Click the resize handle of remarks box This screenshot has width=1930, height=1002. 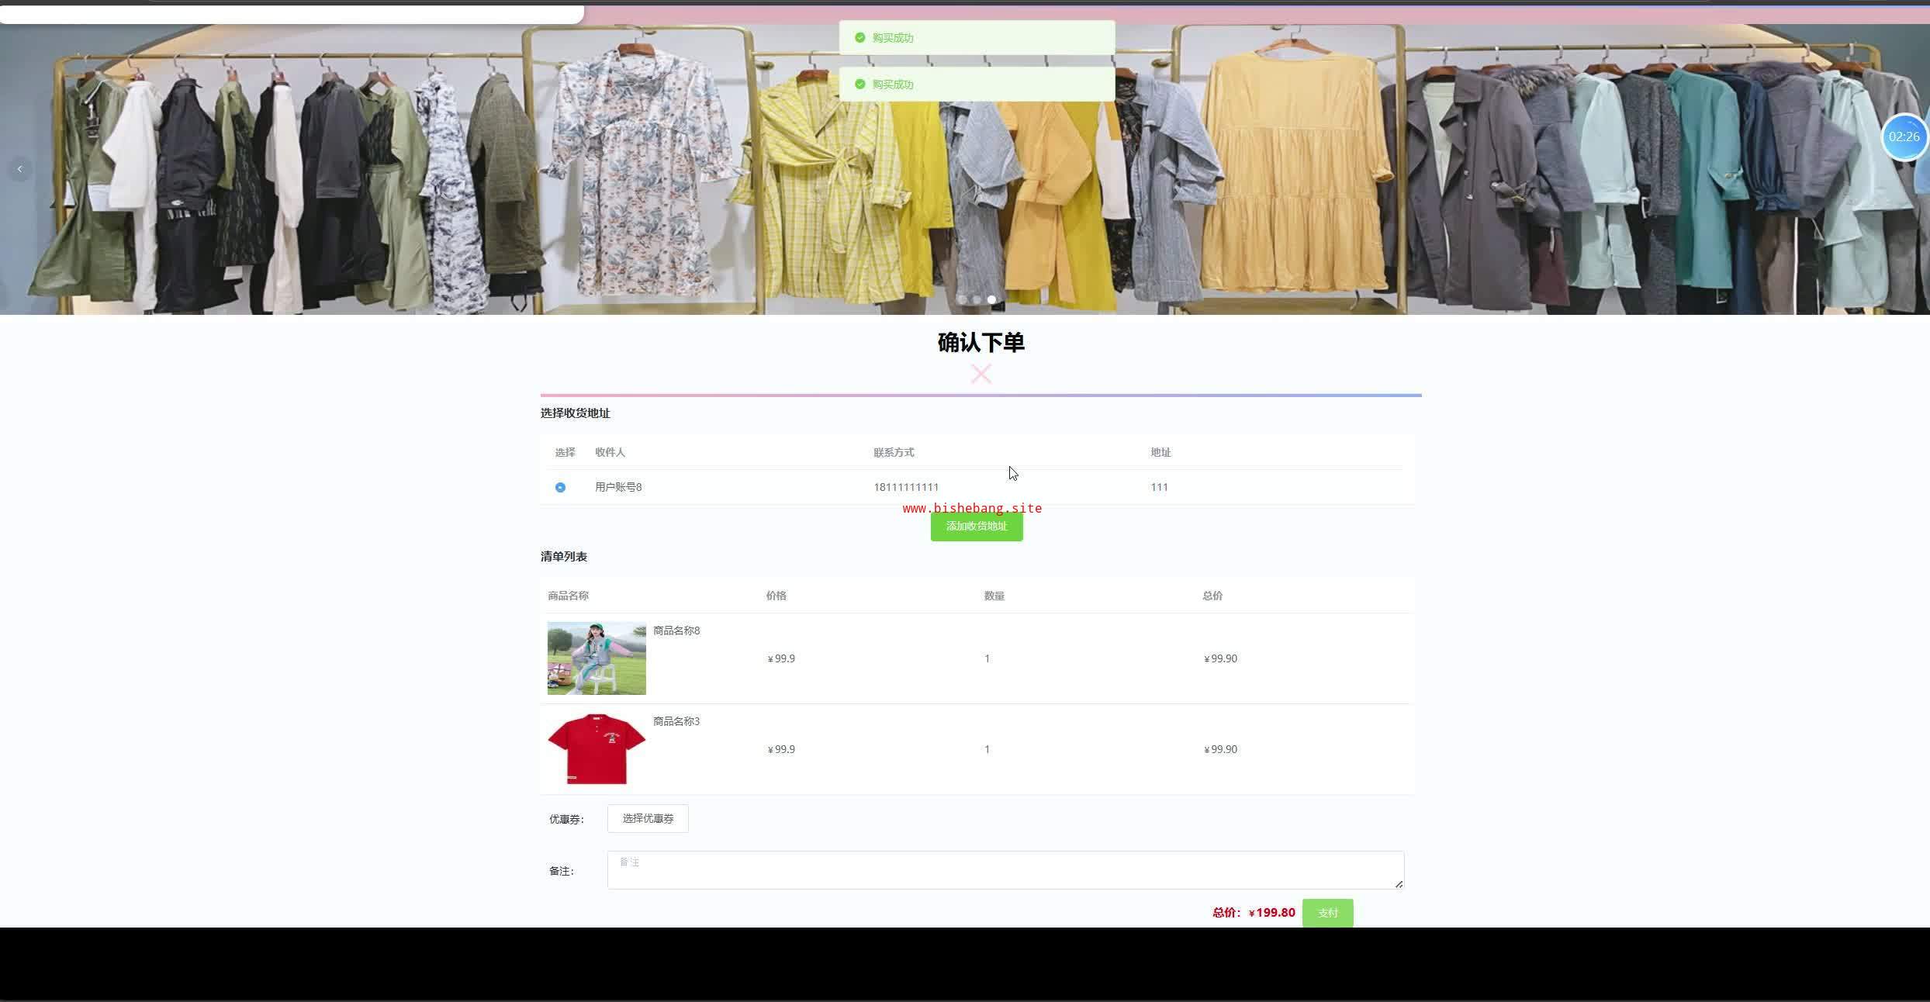coord(1399,884)
